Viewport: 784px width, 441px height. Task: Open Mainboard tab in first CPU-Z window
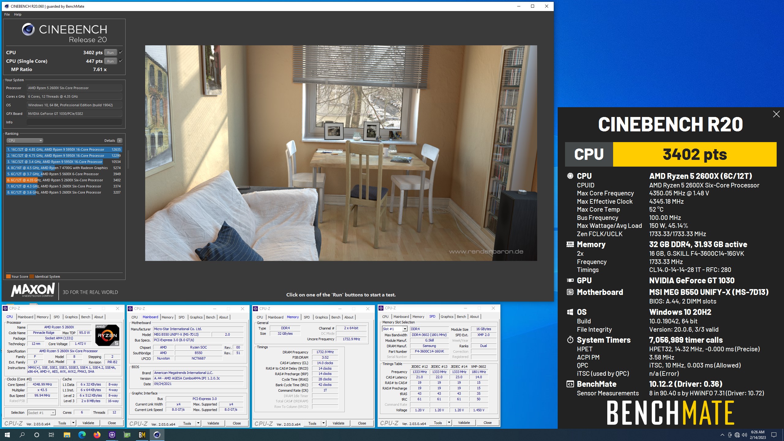point(25,317)
